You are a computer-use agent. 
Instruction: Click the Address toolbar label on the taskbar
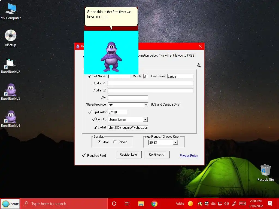tap(180, 204)
